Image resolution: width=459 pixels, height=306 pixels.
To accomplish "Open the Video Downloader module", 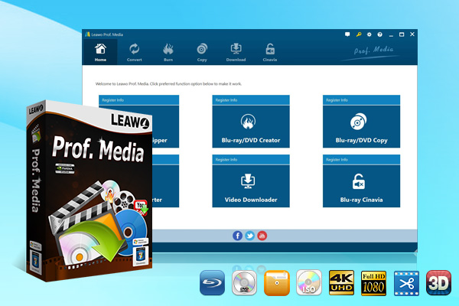I will coord(251,186).
